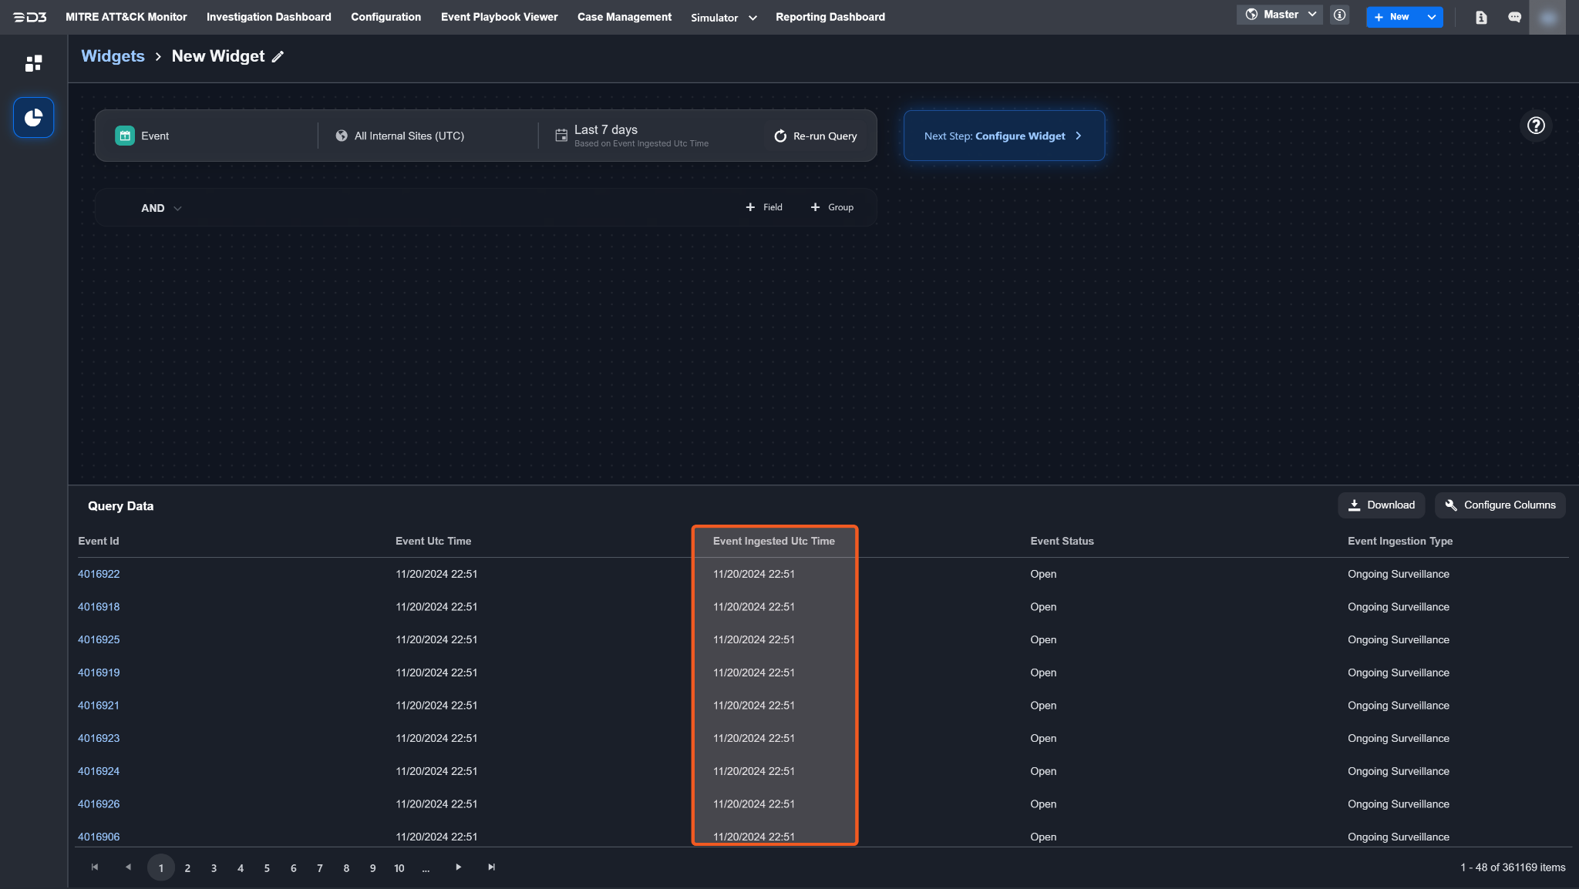The height and width of the screenshot is (889, 1579).
Task: Select the pie chart widgets sidebar icon
Action: pos(33,118)
